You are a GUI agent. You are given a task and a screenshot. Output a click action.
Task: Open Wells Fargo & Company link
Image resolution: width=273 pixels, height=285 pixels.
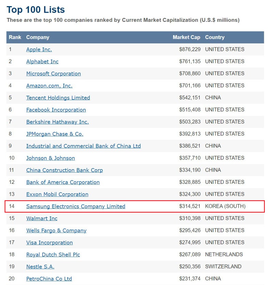pos(56,230)
